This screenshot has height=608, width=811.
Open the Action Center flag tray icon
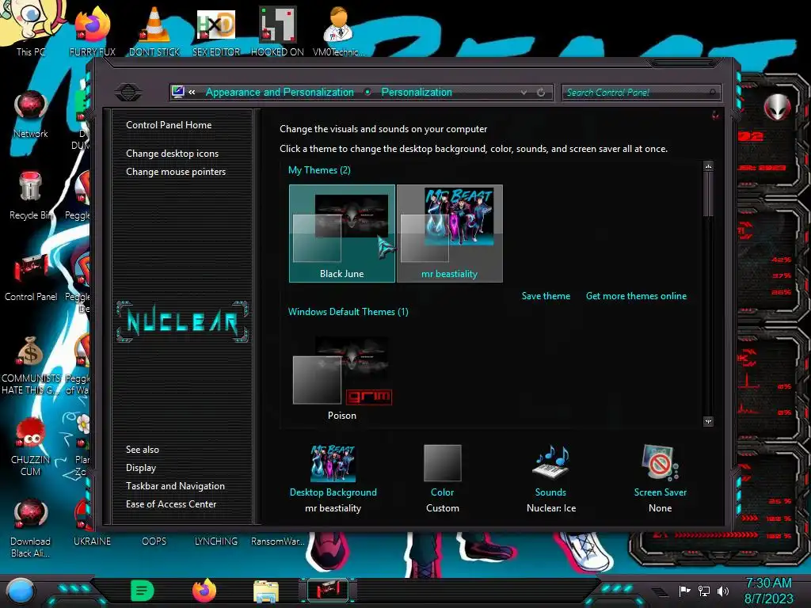tap(684, 591)
